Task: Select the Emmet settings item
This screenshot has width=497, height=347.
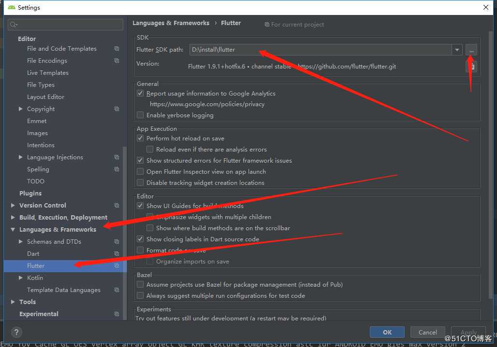Action: pyautogui.click(x=37, y=121)
